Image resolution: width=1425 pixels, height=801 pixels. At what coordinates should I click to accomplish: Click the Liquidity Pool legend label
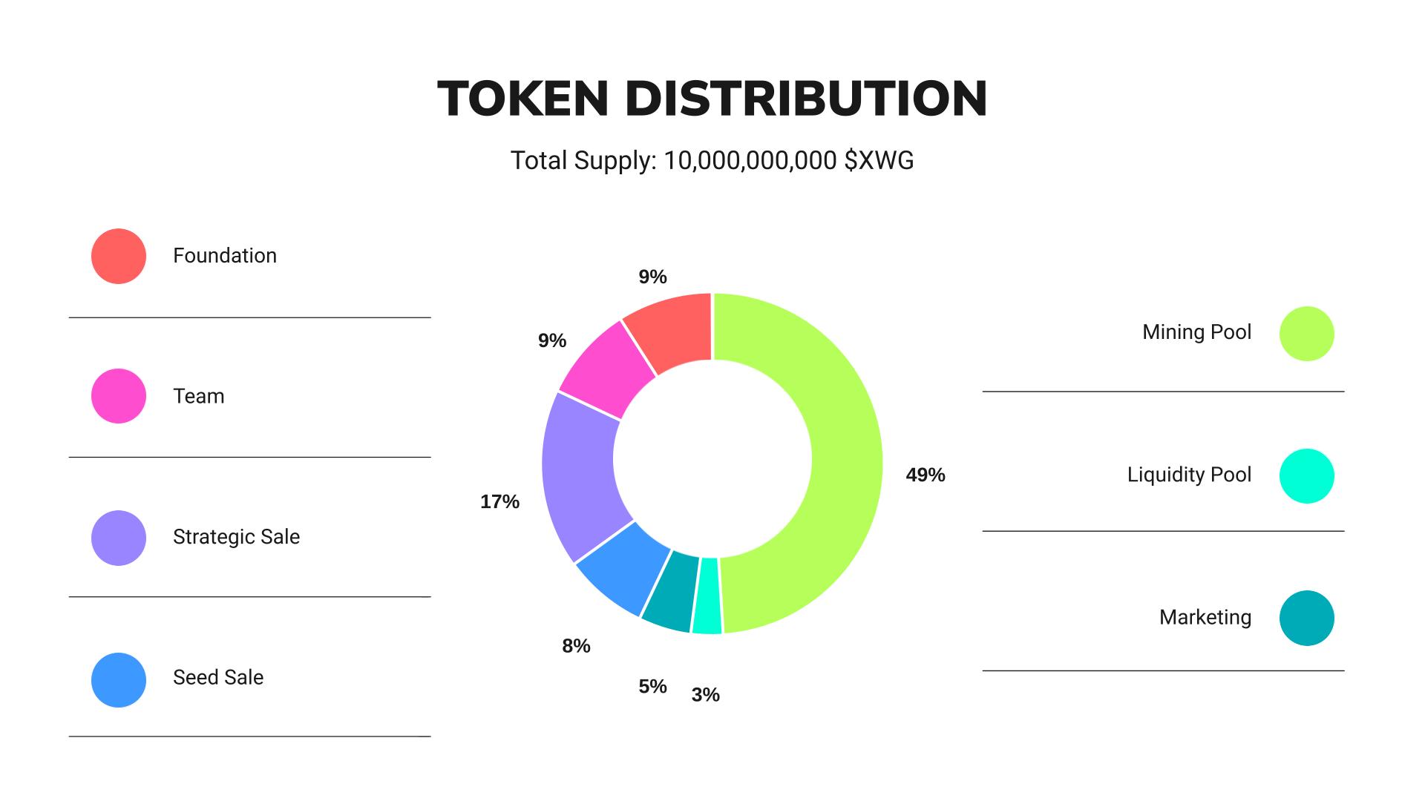pos(1189,475)
